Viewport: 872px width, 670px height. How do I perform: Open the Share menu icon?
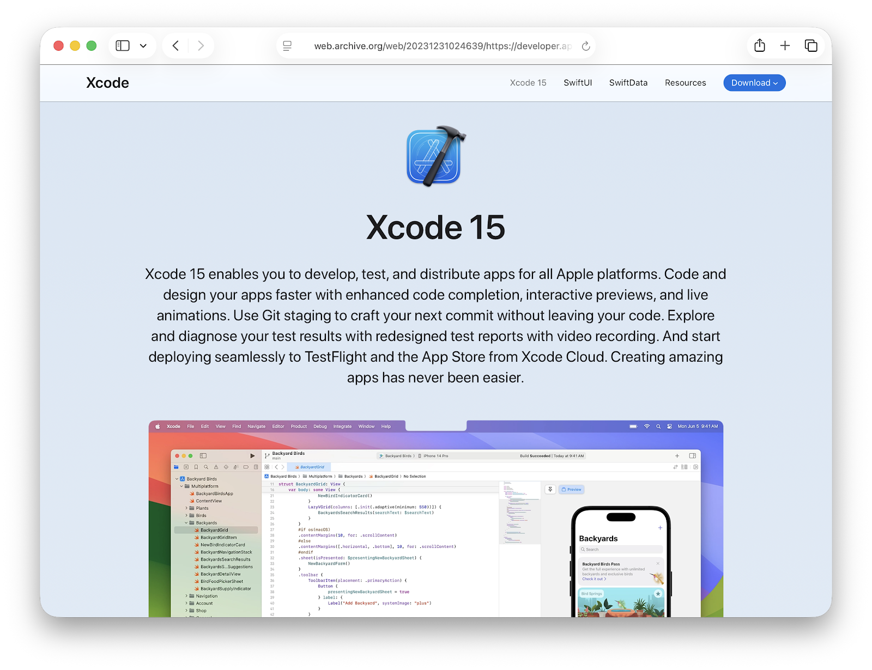(x=760, y=45)
